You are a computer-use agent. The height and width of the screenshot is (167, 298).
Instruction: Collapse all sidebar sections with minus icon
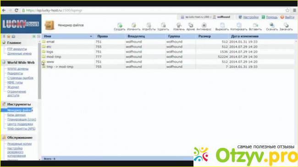click(x=39, y=36)
